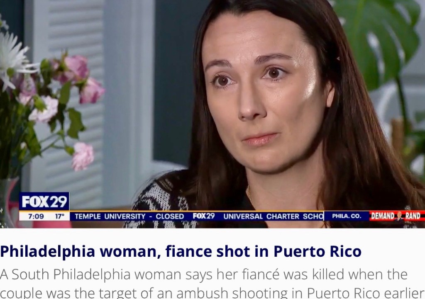Click the UNIVERSAL CHARTER SCHO ticker text
The width and height of the screenshot is (425, 299).
pyautogui.click(x=273, y=216)
